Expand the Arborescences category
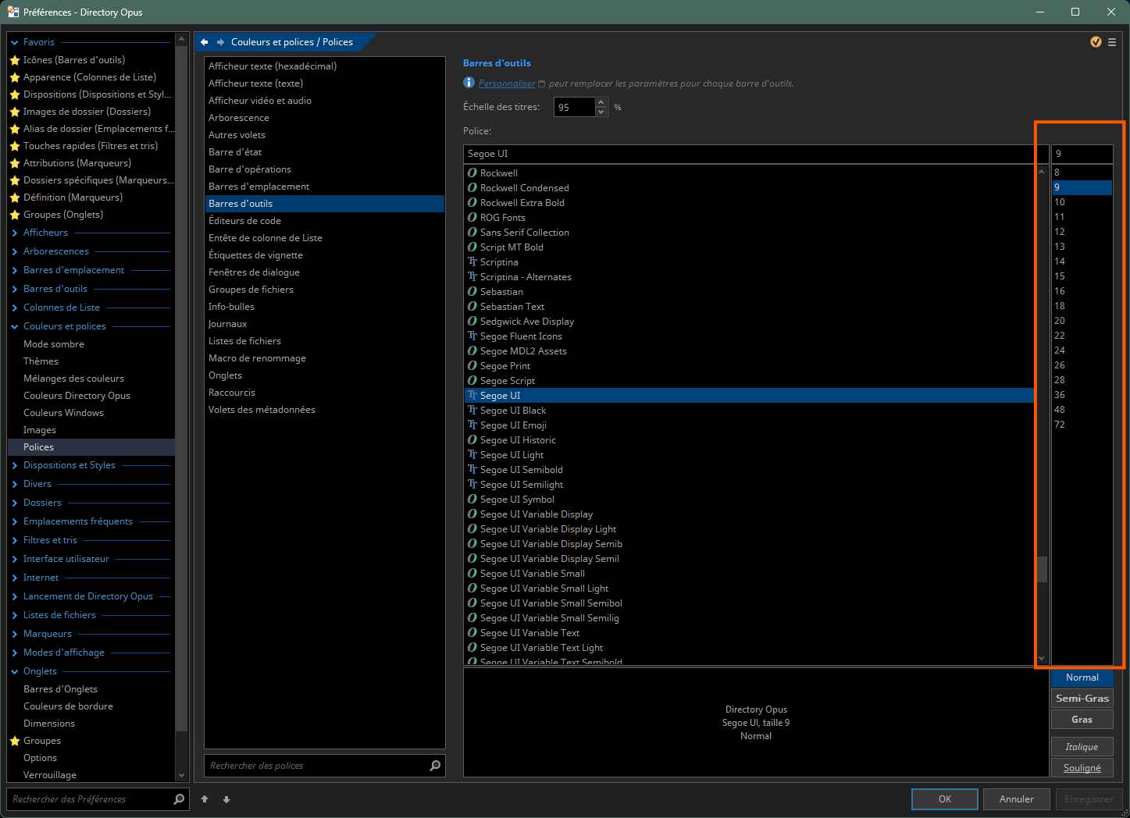The image size is (1130, 818). pos(15,251)
